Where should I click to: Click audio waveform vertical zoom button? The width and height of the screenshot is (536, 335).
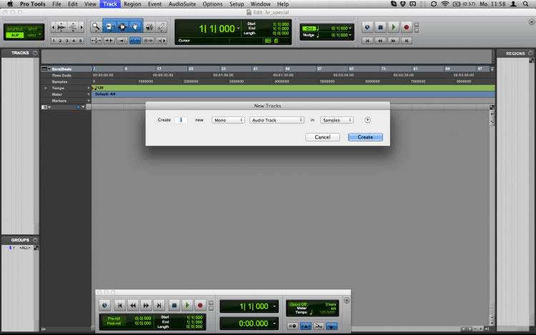pos(61,26)
